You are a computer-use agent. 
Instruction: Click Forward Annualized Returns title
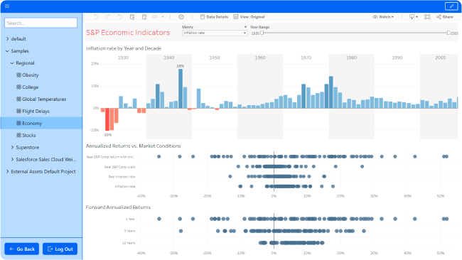pos(118,207)
